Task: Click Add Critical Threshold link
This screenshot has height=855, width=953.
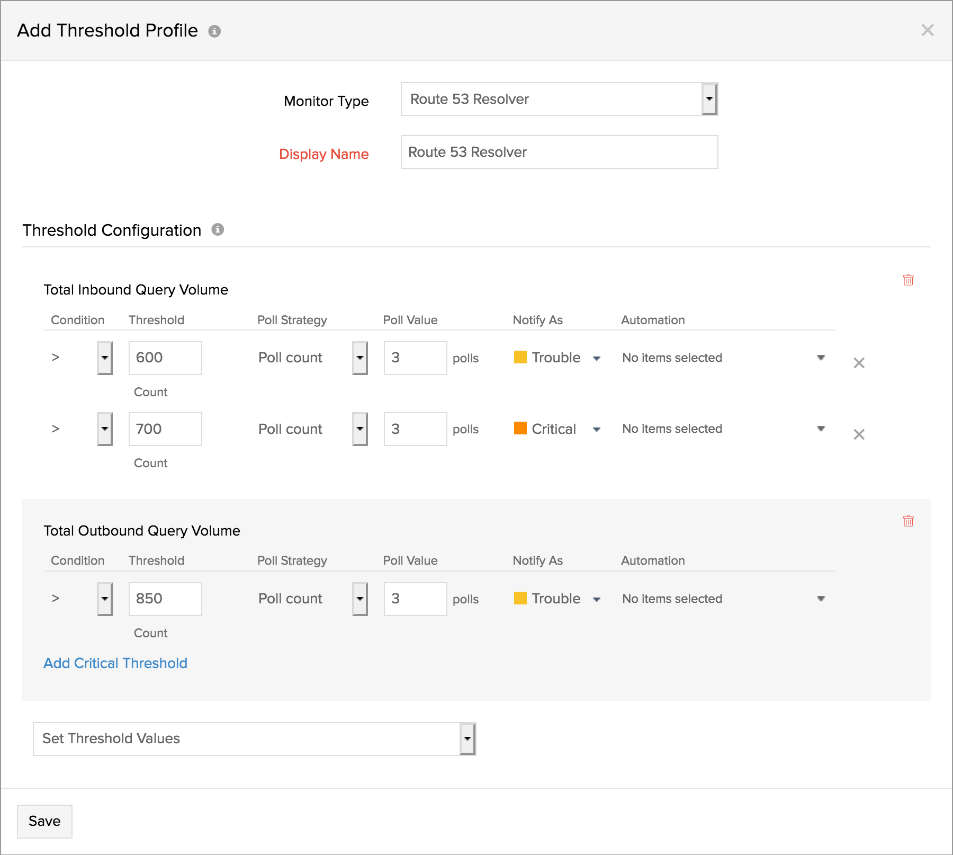Action: point(115,663)
